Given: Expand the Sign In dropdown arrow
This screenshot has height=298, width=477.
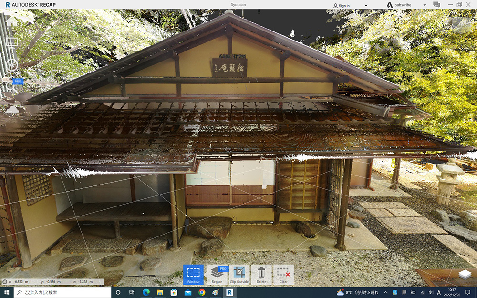Looking at the screenshot, I should click(366, 5).
